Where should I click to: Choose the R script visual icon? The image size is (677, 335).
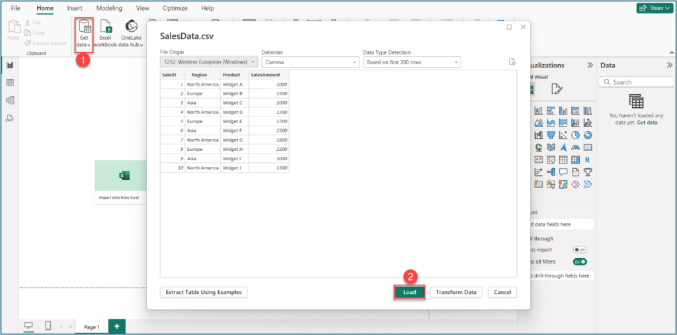pyautogui.click(x=588, y=160)
